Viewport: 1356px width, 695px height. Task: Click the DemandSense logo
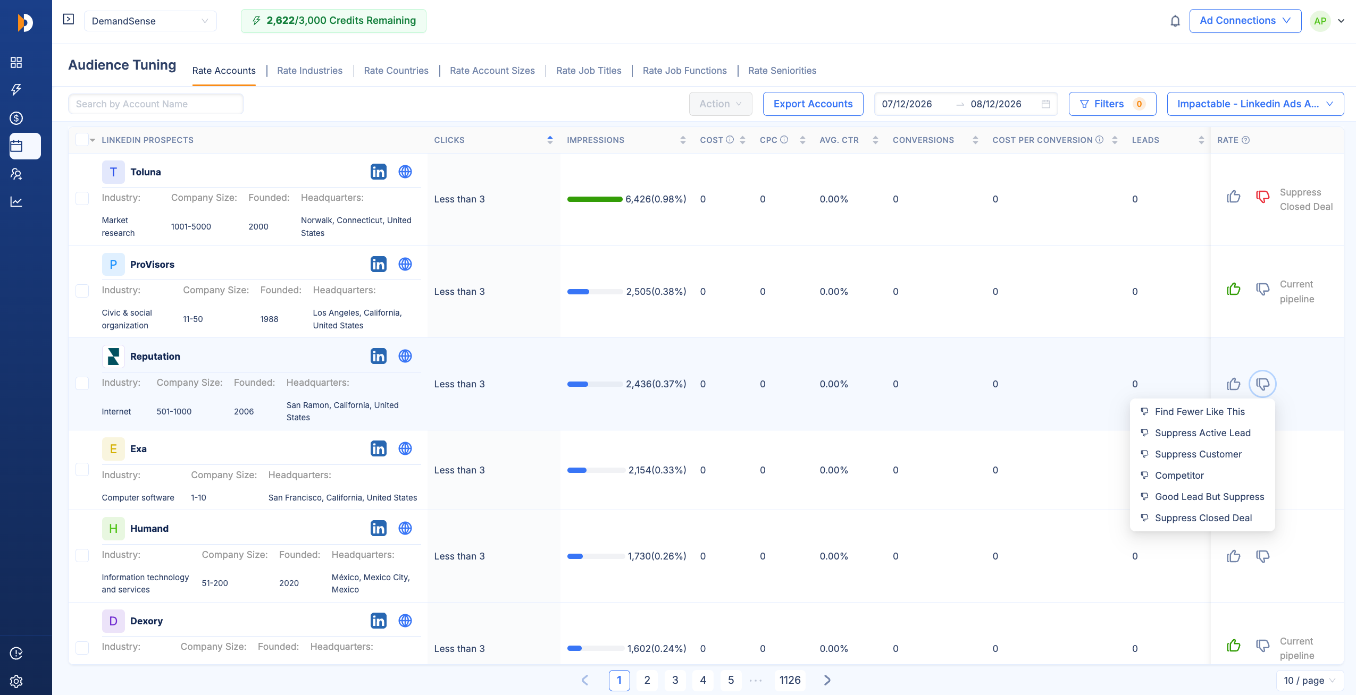click(x=25, y=22)
